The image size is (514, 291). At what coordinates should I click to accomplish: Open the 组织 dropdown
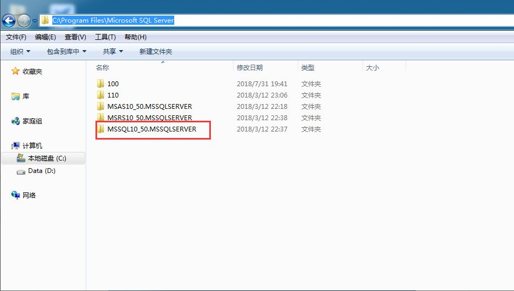[20, 51]
